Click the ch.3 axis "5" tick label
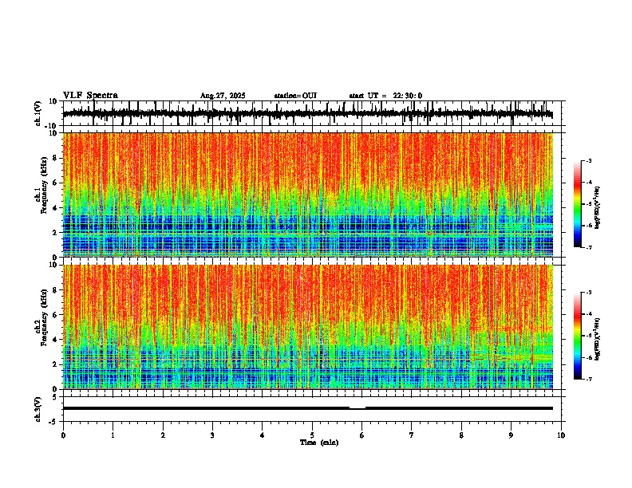632x488 pixels. pyautogui.click(x=55, y=397)
